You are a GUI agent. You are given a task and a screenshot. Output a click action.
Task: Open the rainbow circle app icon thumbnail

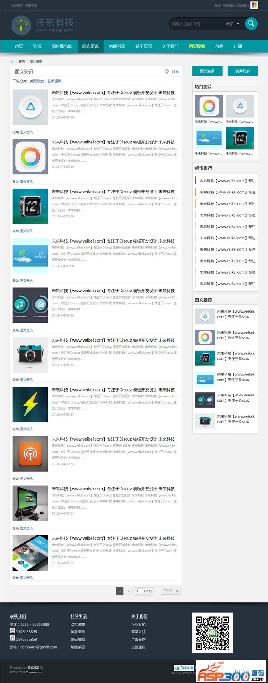31,157
